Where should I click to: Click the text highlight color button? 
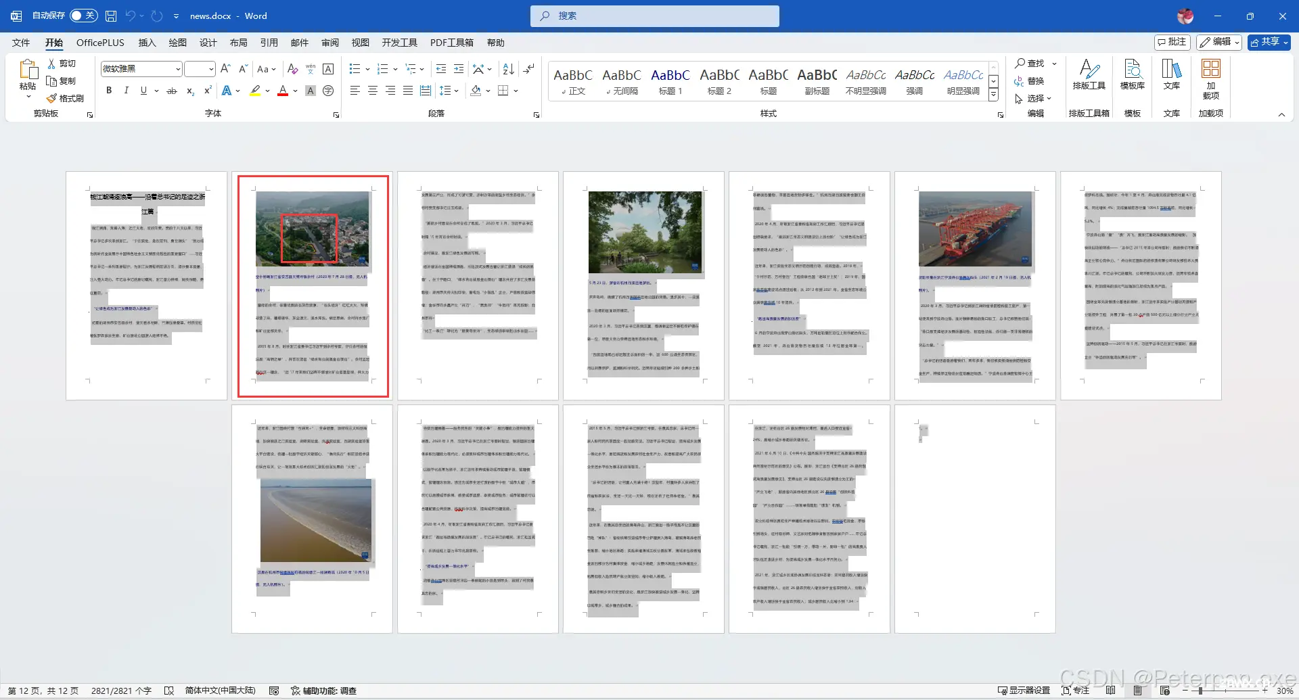pos(254,91)
